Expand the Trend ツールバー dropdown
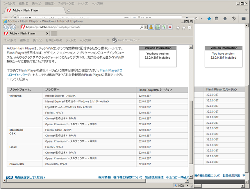The width and height of the screenshot is (250, 189). pyautogui.click(x=139, y=40)
